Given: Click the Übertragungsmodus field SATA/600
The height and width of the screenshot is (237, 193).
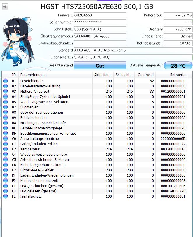Looking at the screenshot, I should click(100, 36).
